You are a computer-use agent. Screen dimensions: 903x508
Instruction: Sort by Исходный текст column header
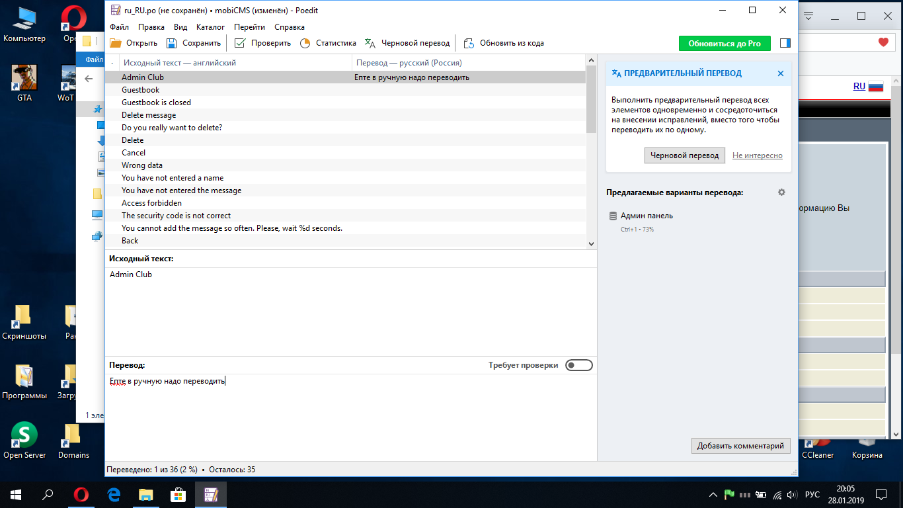pos(180,63)
